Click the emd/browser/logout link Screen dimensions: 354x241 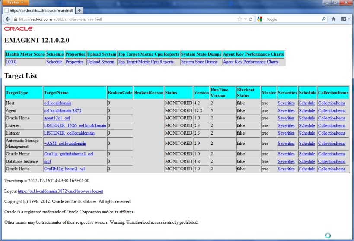(x=61, y=191)
